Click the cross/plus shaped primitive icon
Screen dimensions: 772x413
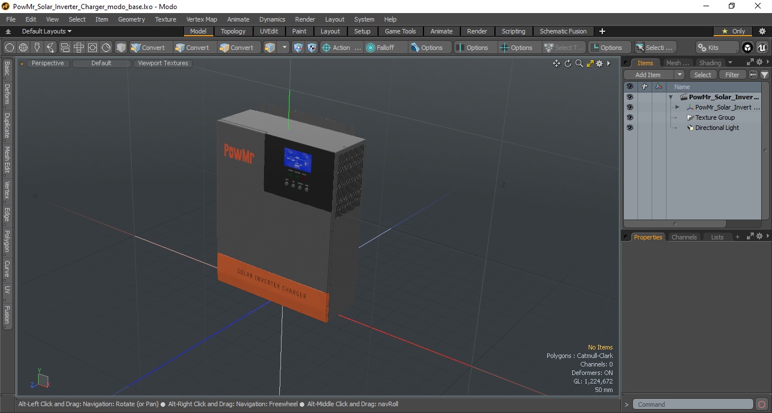click(79, 48)
